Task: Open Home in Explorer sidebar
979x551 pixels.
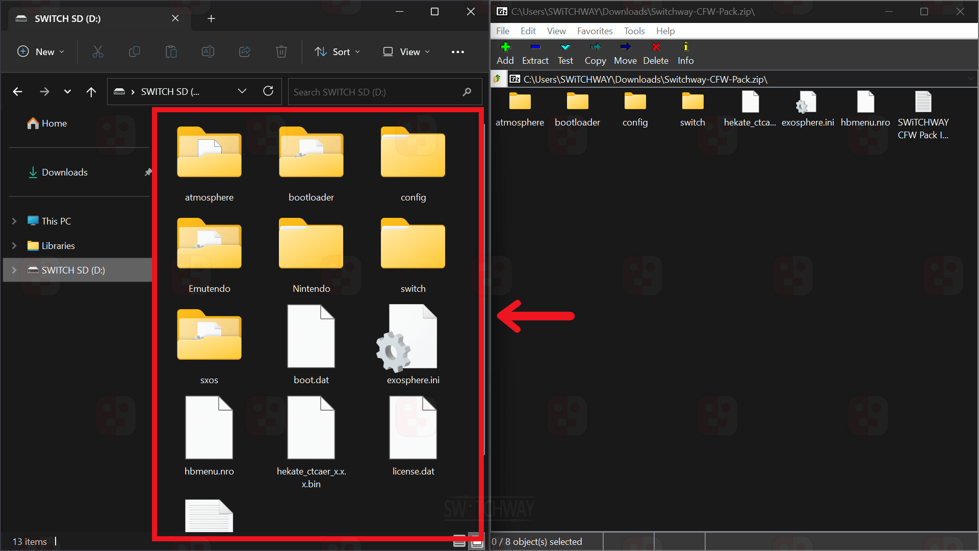Action: pos(47,123)
